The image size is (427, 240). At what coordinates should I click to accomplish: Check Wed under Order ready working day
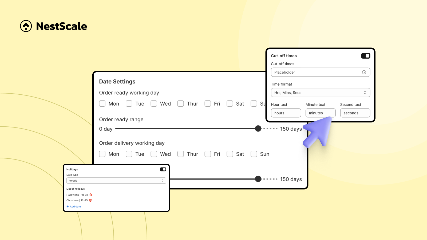(x=154, y=103)
